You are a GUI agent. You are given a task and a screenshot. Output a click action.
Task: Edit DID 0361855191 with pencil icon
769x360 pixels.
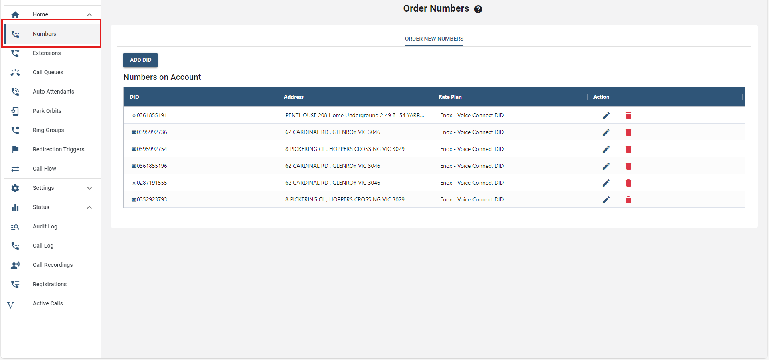point(606,116)
